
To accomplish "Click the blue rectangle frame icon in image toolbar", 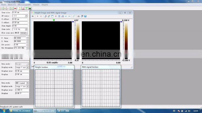I will coord(52,16).
